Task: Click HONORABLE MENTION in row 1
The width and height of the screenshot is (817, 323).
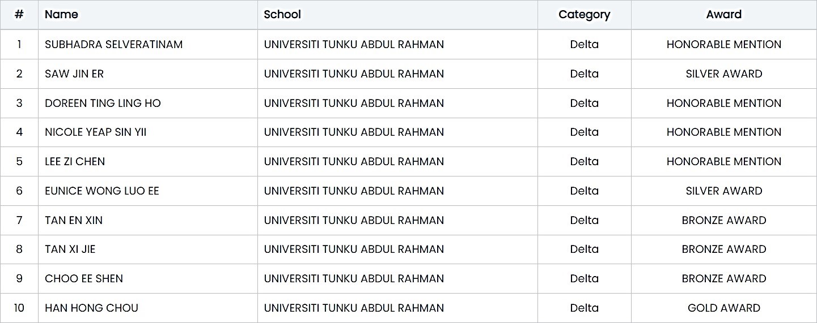Action: coord(723,44)
